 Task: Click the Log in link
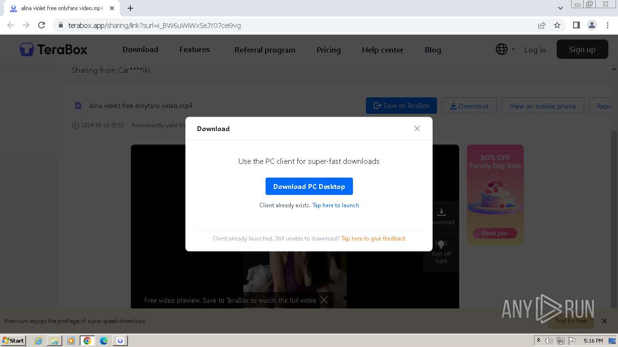[x=535, y=50]
